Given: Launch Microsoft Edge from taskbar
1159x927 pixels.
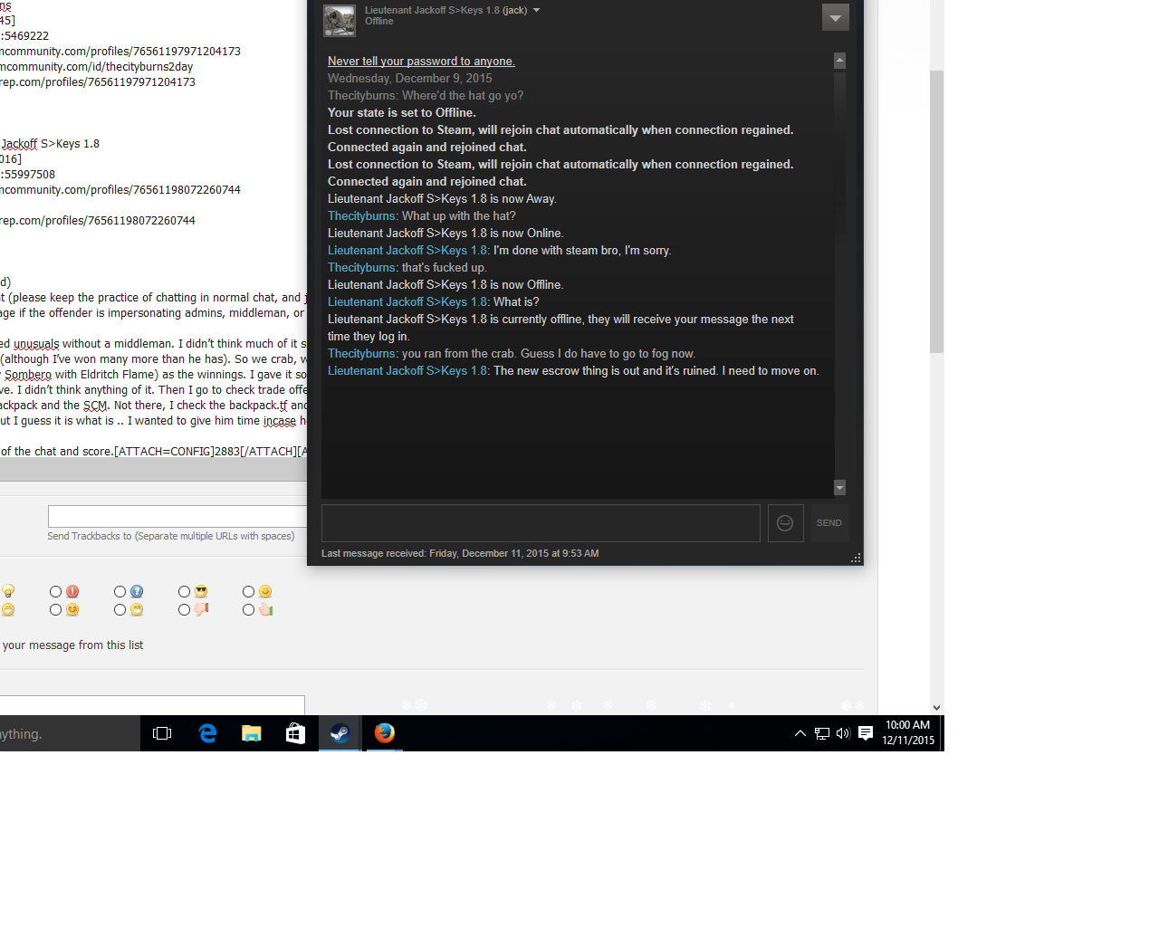Looking at the screenshot, I should (x=207, y=733).
